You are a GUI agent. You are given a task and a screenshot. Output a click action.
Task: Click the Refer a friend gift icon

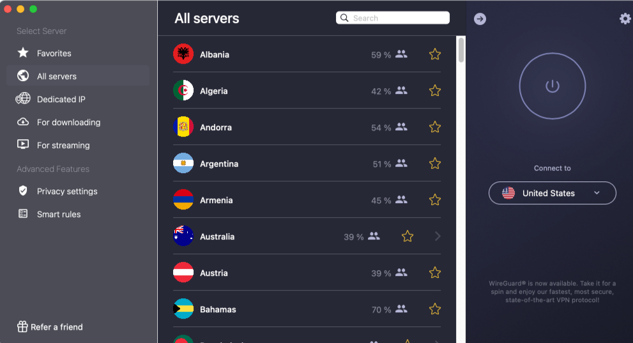point(22,326)
